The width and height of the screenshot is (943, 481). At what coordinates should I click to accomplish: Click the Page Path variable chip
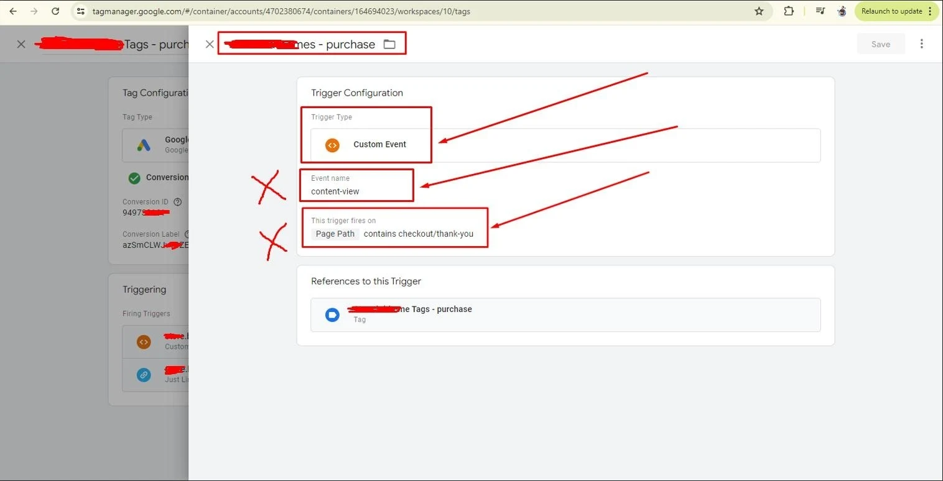pyautogui.click(x=335, y=234)
